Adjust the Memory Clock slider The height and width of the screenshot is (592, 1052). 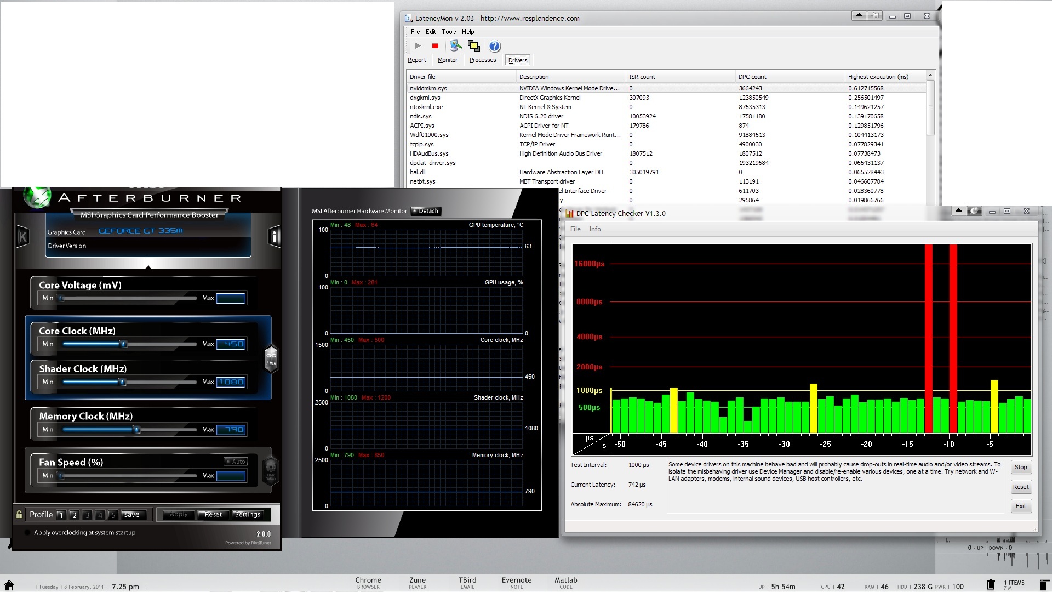[x=137, y=430]
